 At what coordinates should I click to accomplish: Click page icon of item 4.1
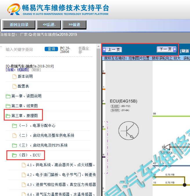pyautogui.click(x=24, y=165)
